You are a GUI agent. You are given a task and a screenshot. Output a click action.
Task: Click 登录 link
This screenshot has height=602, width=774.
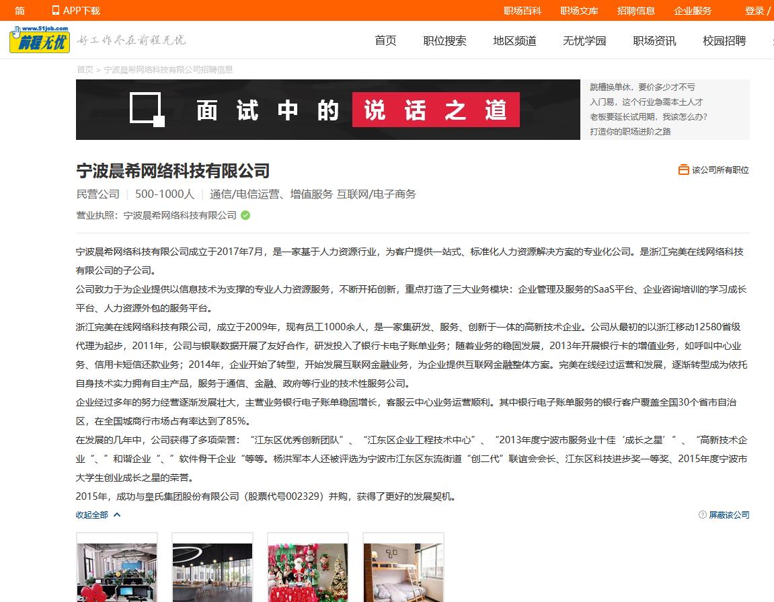(x=754, y=11)
